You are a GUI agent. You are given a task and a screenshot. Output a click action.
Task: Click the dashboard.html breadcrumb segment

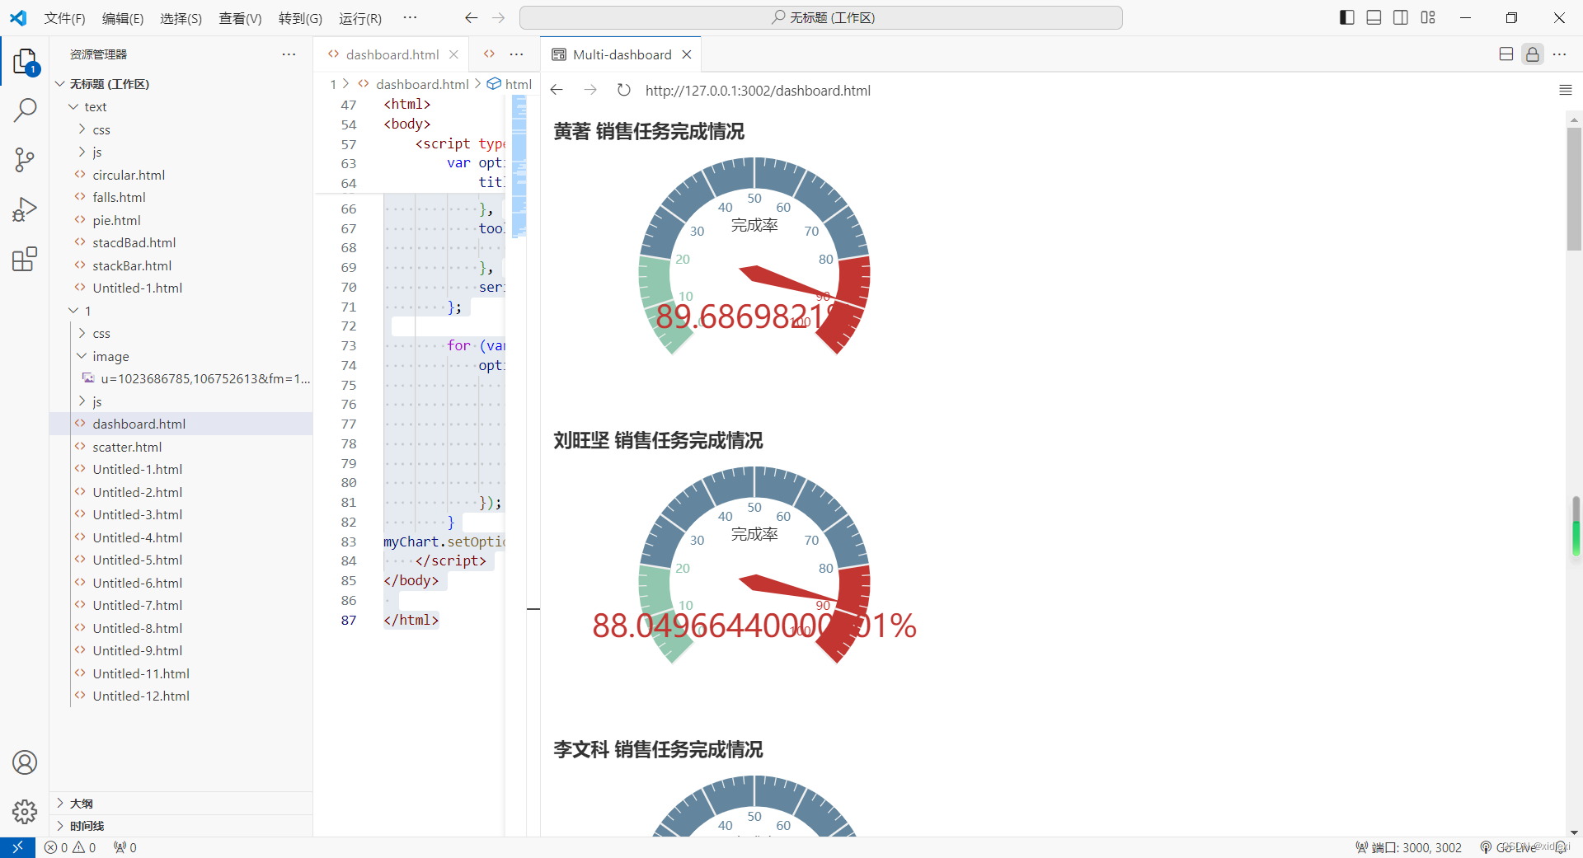tap(422, 84)
